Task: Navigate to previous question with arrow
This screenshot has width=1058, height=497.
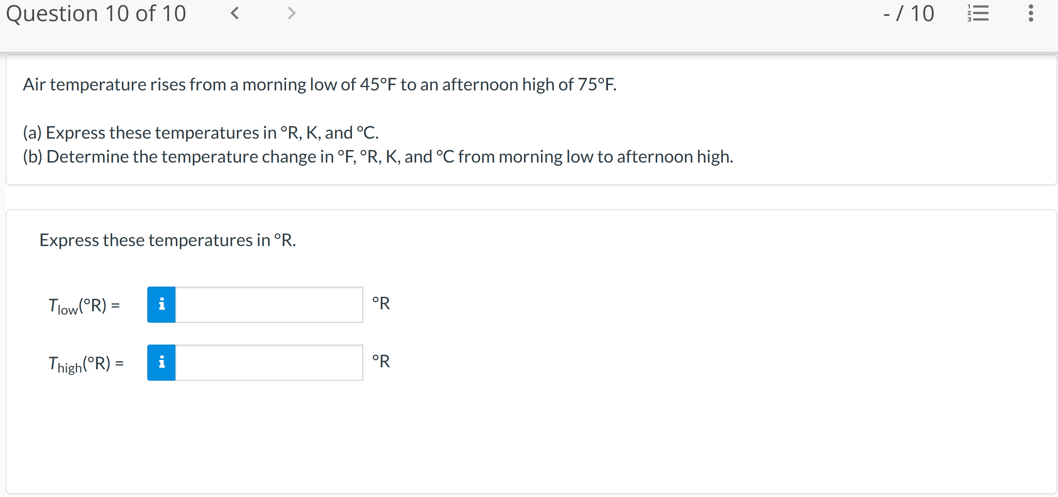Action: pos(235,13)
